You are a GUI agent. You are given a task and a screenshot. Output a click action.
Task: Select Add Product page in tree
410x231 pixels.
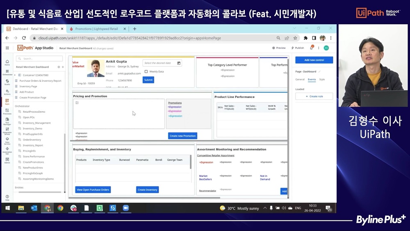27,92
